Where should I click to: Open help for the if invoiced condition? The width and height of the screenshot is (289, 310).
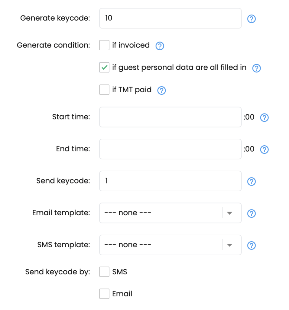(x=159, y=46)
